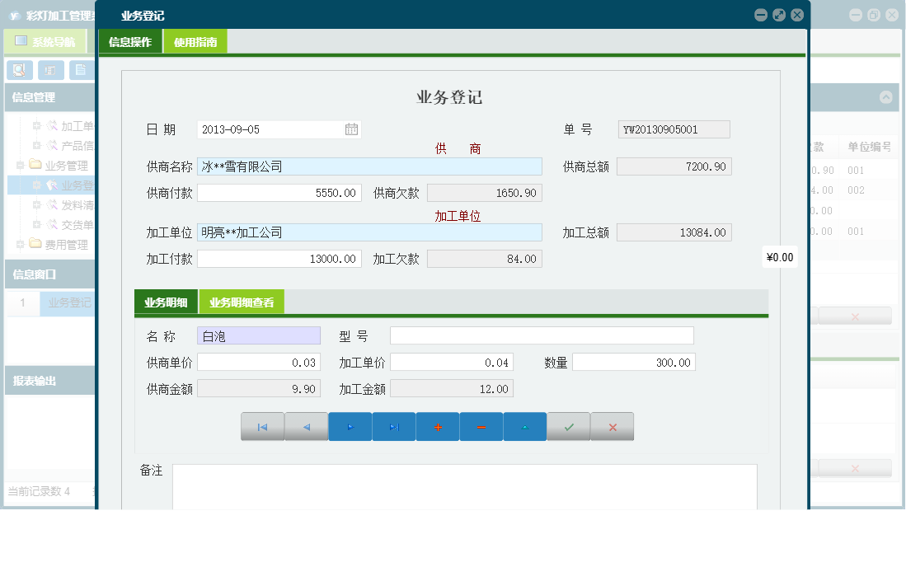Click the next record arrow icon

(350, 426)
